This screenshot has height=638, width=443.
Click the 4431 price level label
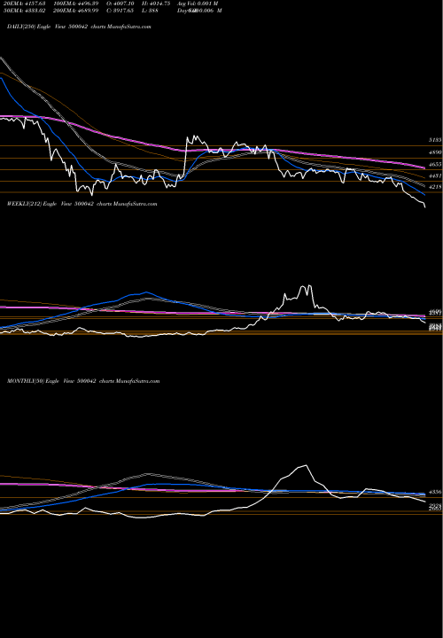point(435,175)
